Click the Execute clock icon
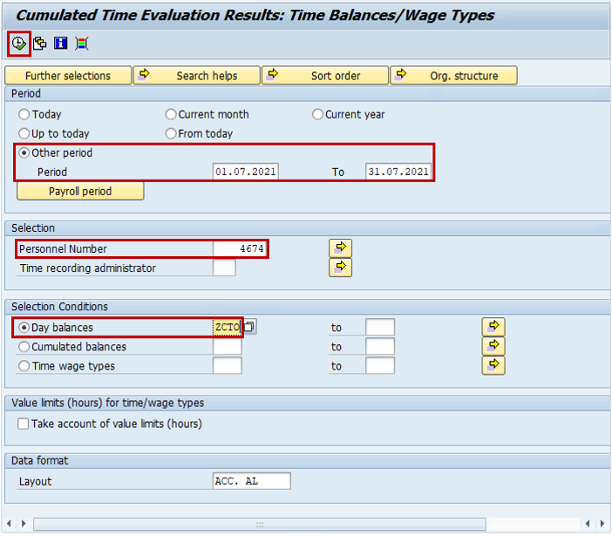The height and width of the screenshot is (536, 612). [18, 44]
